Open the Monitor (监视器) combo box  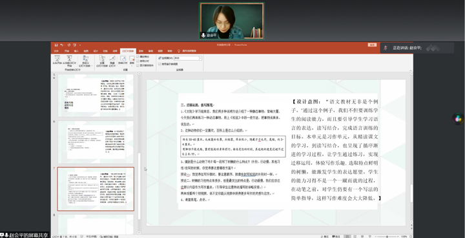tap(188, 58)
